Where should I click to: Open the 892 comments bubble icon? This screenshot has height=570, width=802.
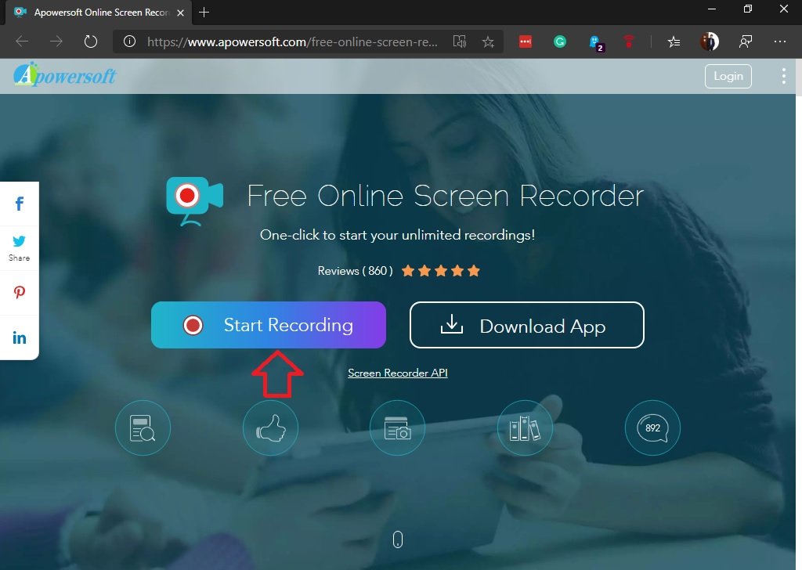[x=652, y=427]
